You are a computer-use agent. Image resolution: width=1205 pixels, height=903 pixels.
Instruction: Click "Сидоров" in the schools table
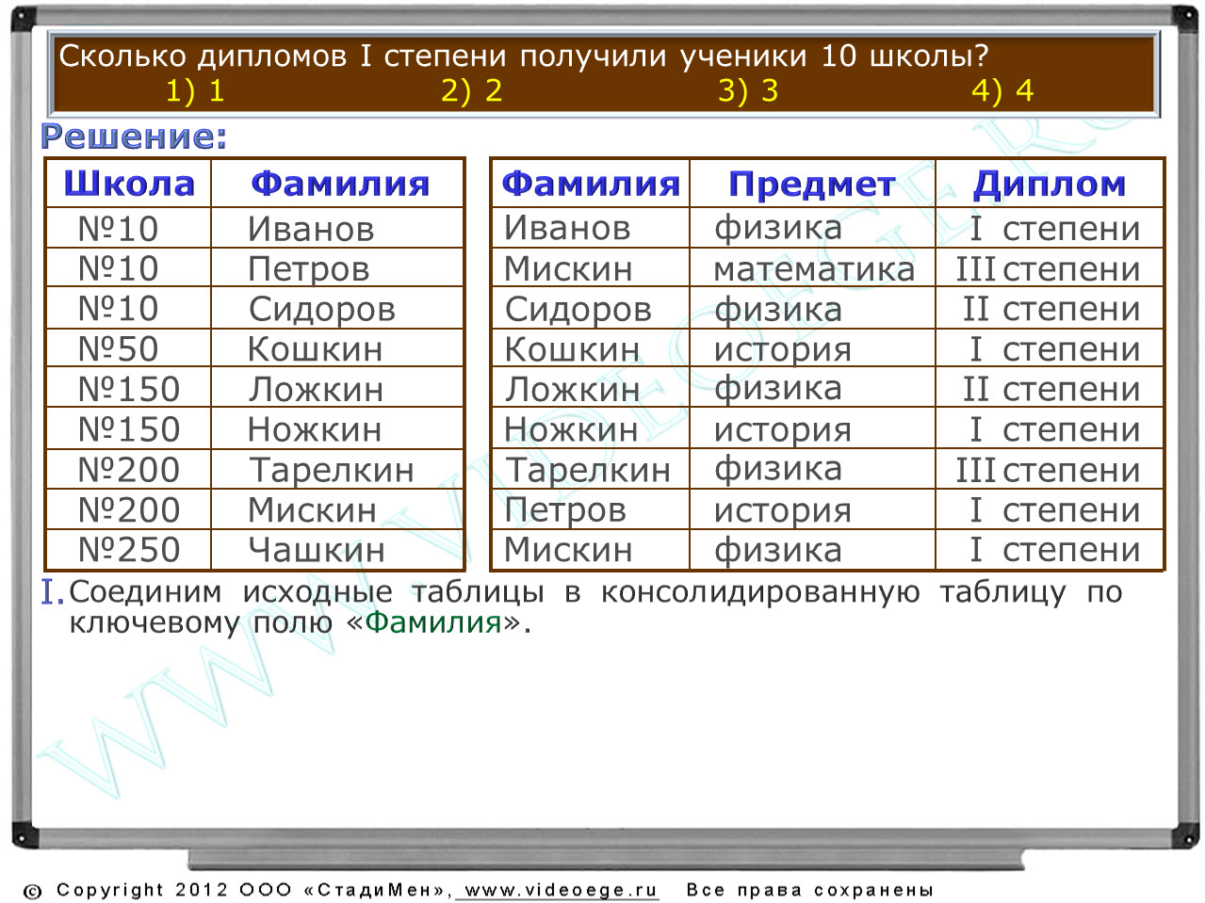321,310
